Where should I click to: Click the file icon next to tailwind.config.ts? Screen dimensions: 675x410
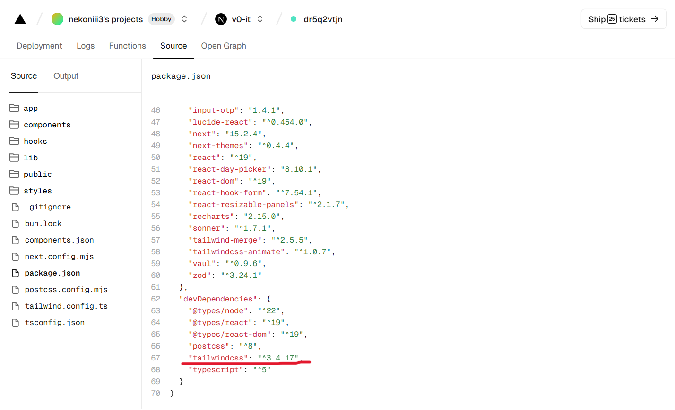(15, 306)
